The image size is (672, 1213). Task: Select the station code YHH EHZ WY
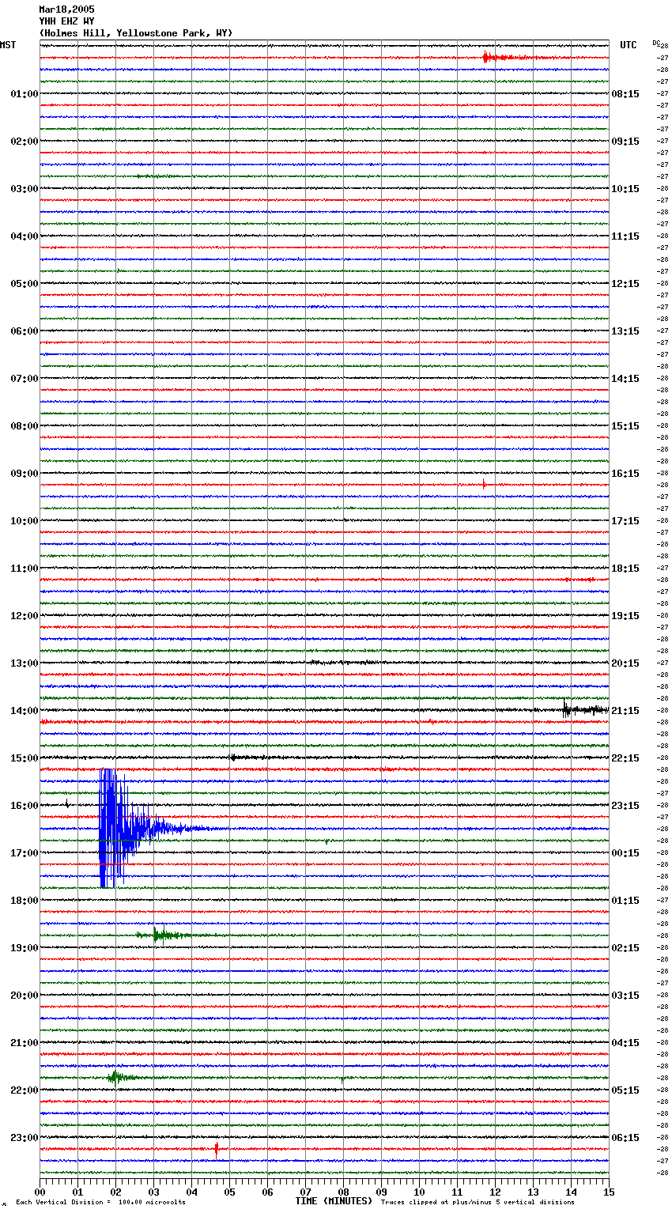(x=66, y=21)
